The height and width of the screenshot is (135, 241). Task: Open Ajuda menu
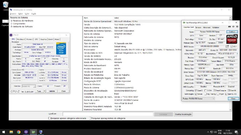[x=34, y=13]
